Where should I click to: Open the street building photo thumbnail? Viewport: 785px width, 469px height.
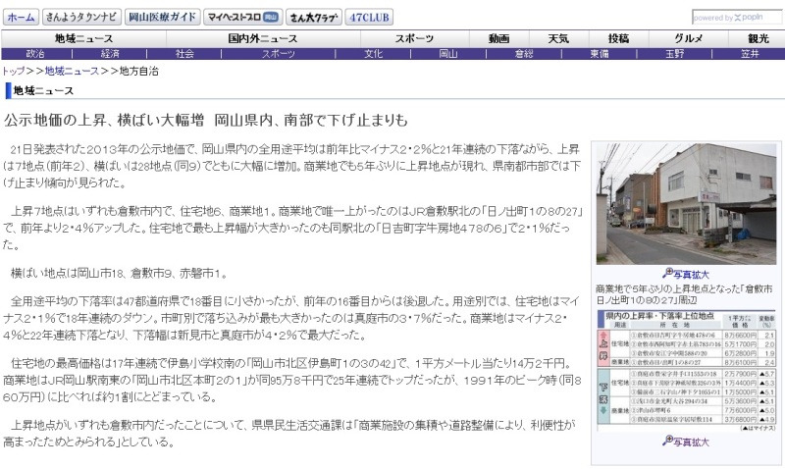point(686,204)
